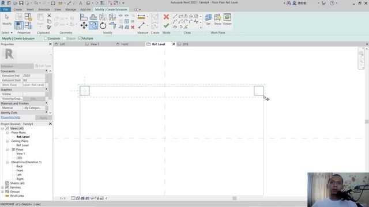Collapse the Floor Plans tree node

coord(7,133)
